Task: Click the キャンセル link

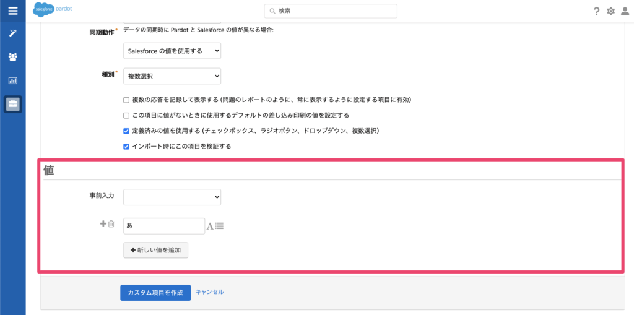Action: [209, 292]
